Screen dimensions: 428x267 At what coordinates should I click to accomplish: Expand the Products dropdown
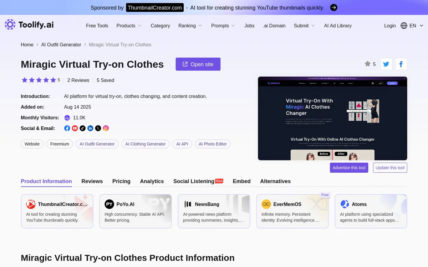[x=129, y=26]
